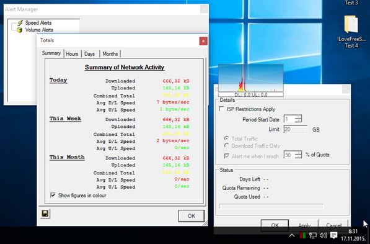Viewport: 370px width, 244px height.
Task: Click the Totals window title bar text
Action: (47, 40)
